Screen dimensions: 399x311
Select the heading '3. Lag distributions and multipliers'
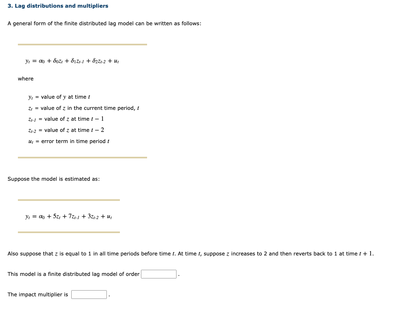pyautogui.click(x=58, y=6)
